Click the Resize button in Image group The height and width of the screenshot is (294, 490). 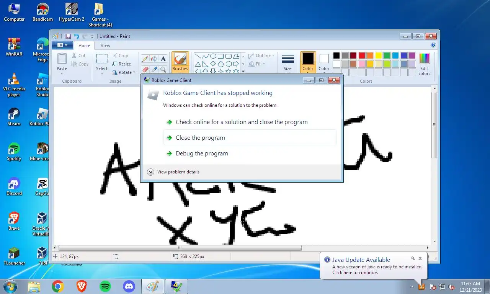point(121,64)
